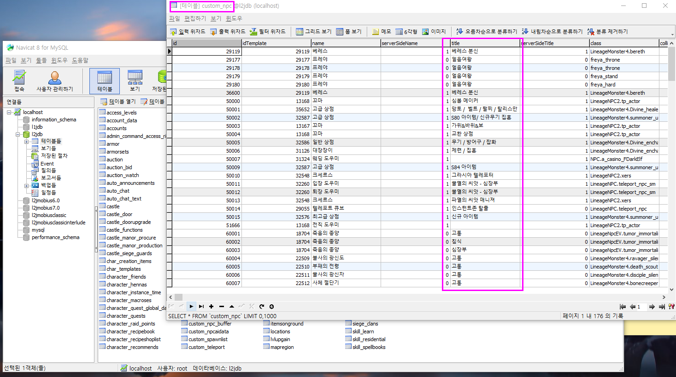Open the 필터 위자드 filter wizard
The height and width of the screenshot is (377, 676).
tap(268, 32)
